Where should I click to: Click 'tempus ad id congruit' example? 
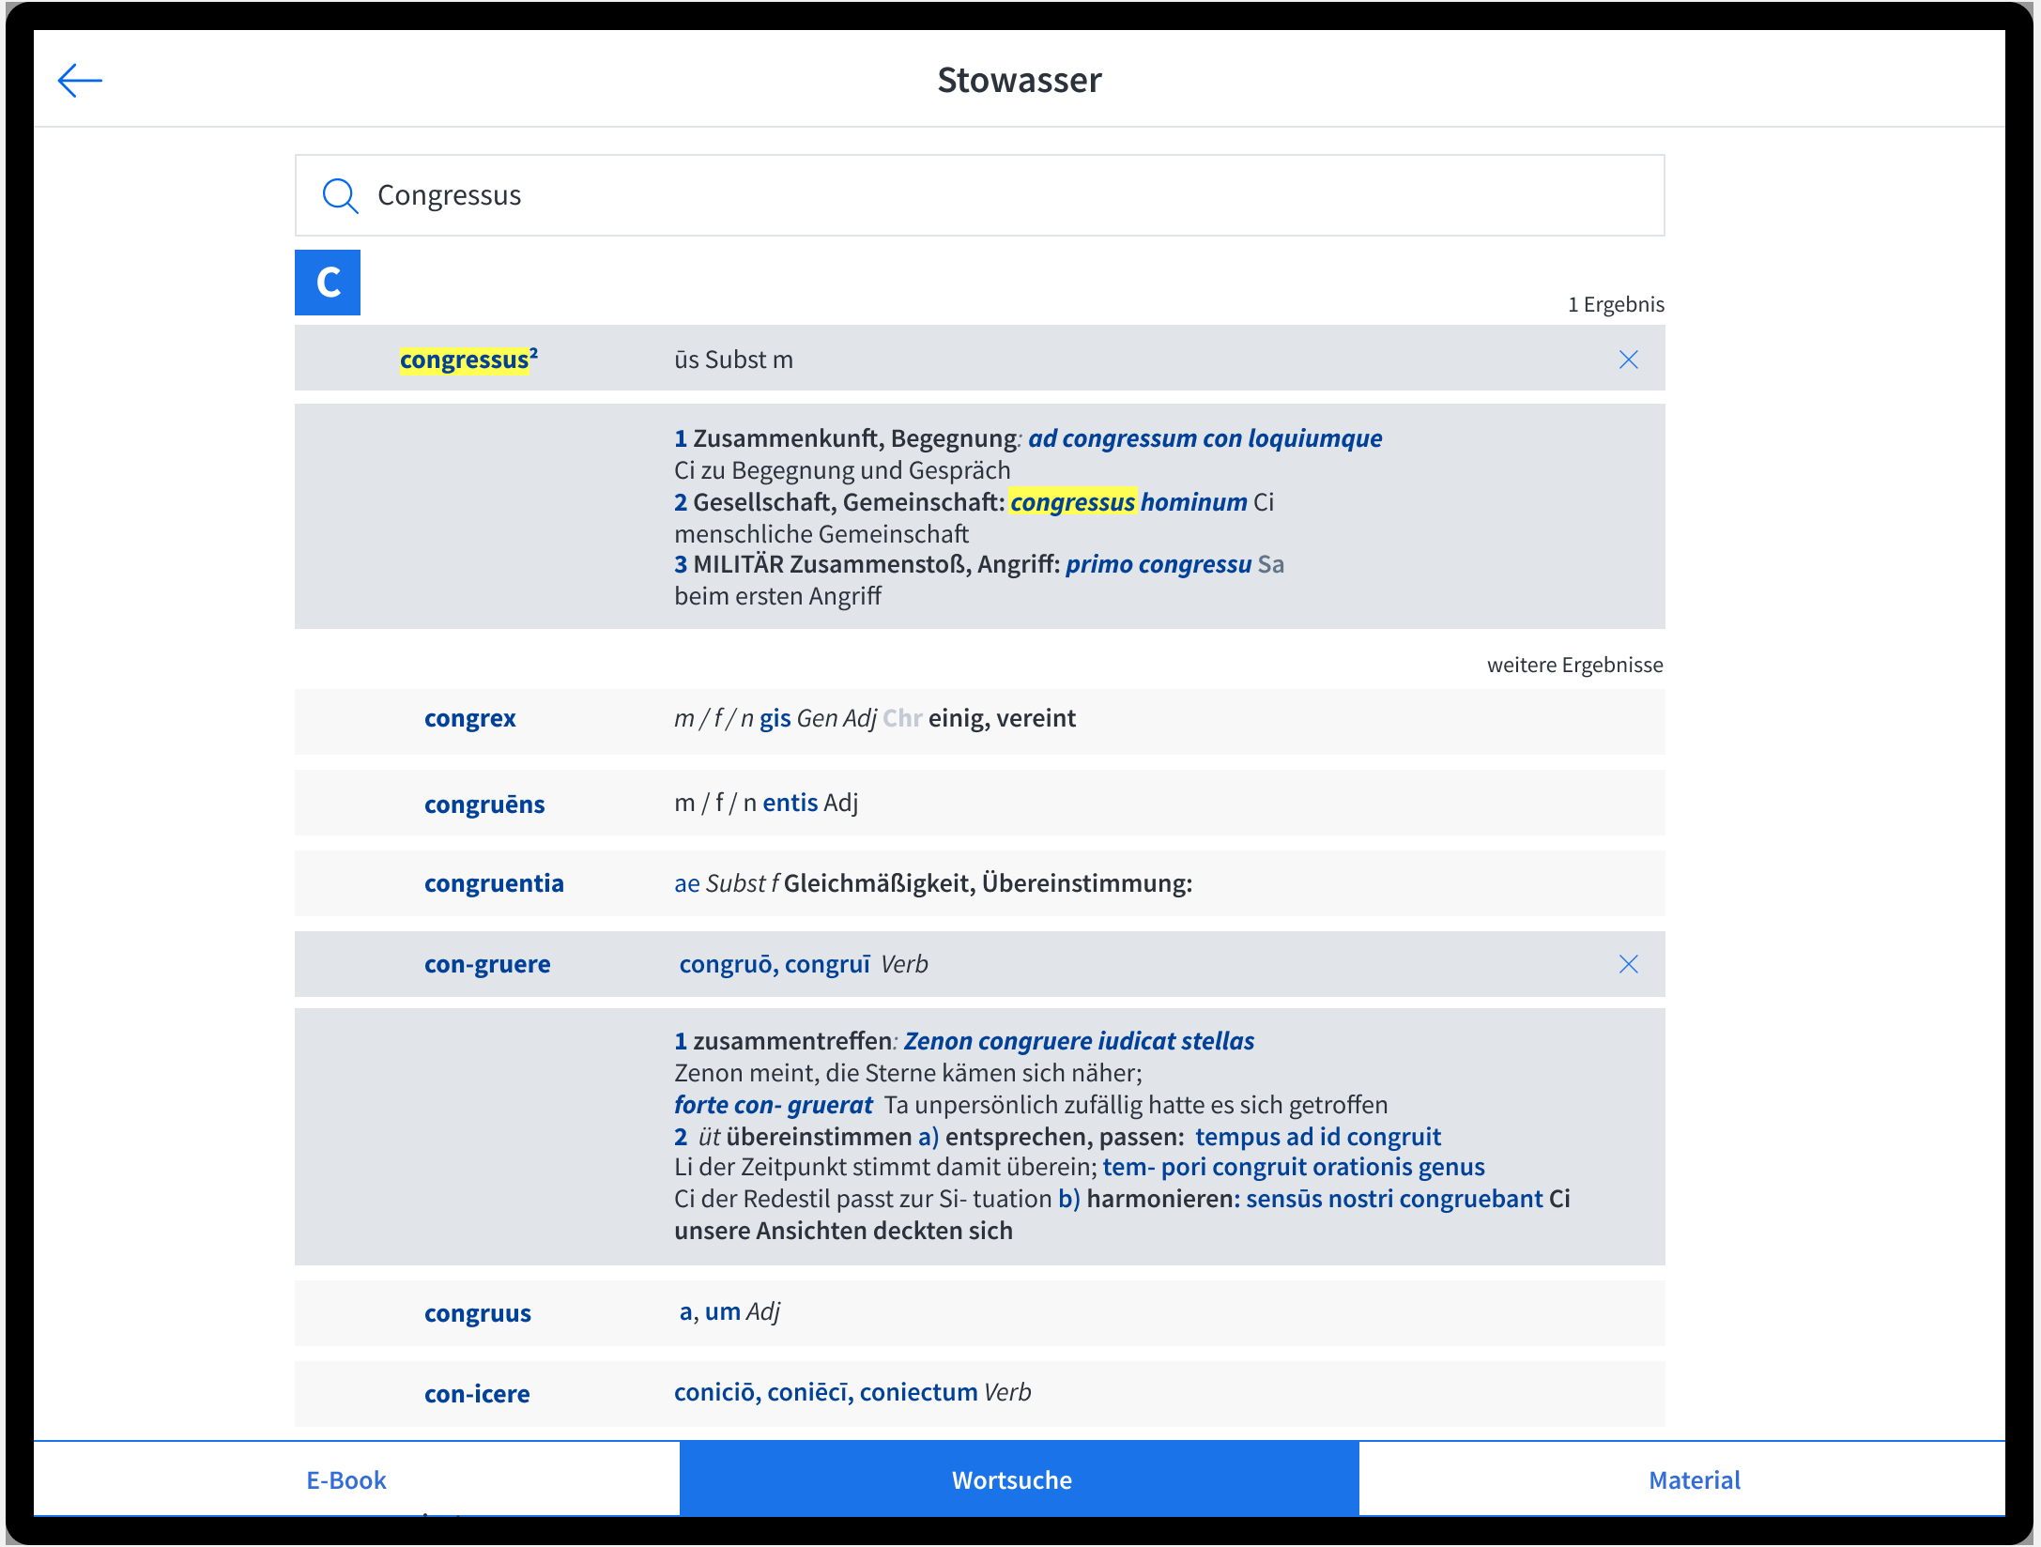pyautogui.click(x=1318, y=1137)
